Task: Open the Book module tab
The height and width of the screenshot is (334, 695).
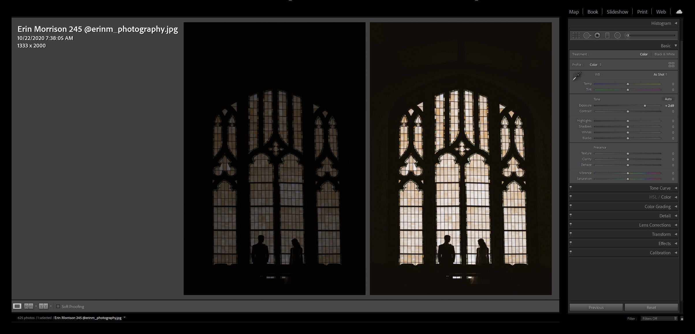Action: (592, 11)
